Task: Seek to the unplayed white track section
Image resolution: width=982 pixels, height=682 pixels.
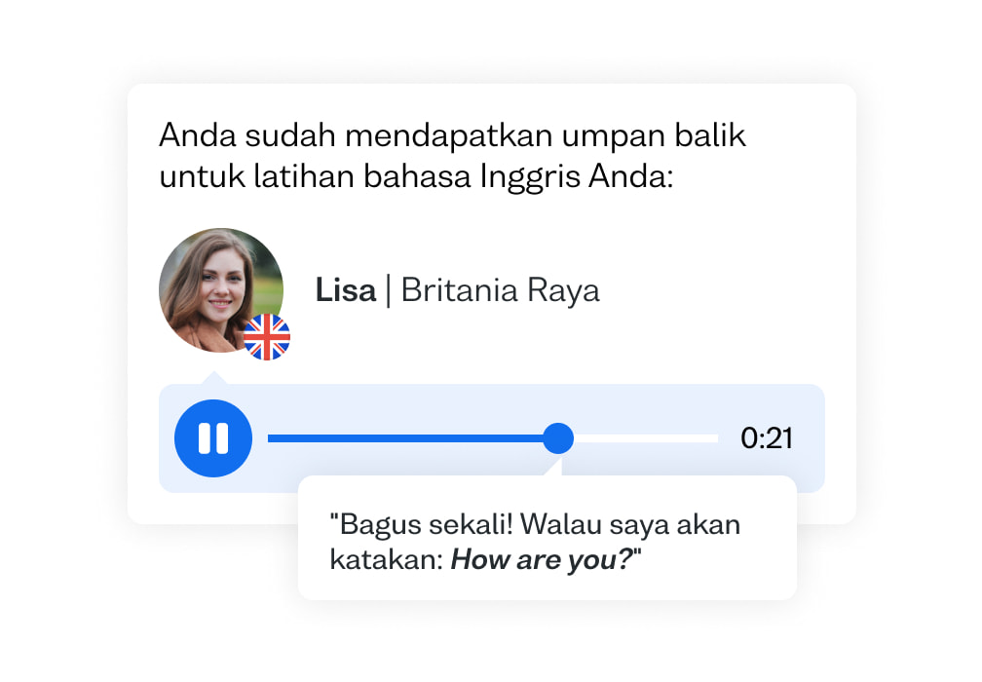Action: (x=646, y=438)
